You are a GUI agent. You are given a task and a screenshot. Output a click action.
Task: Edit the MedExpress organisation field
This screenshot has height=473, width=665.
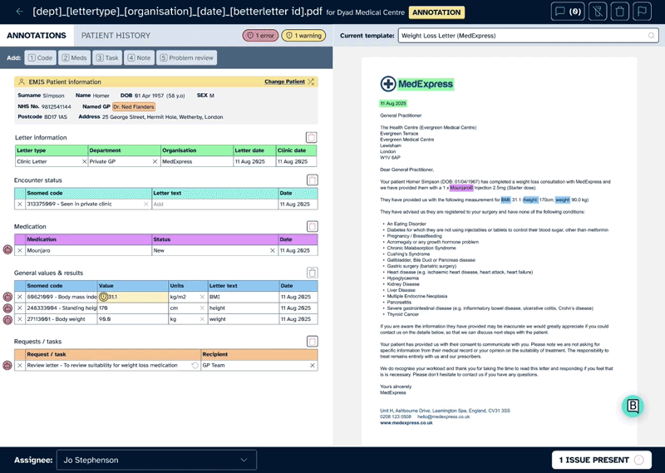point(197,161)
